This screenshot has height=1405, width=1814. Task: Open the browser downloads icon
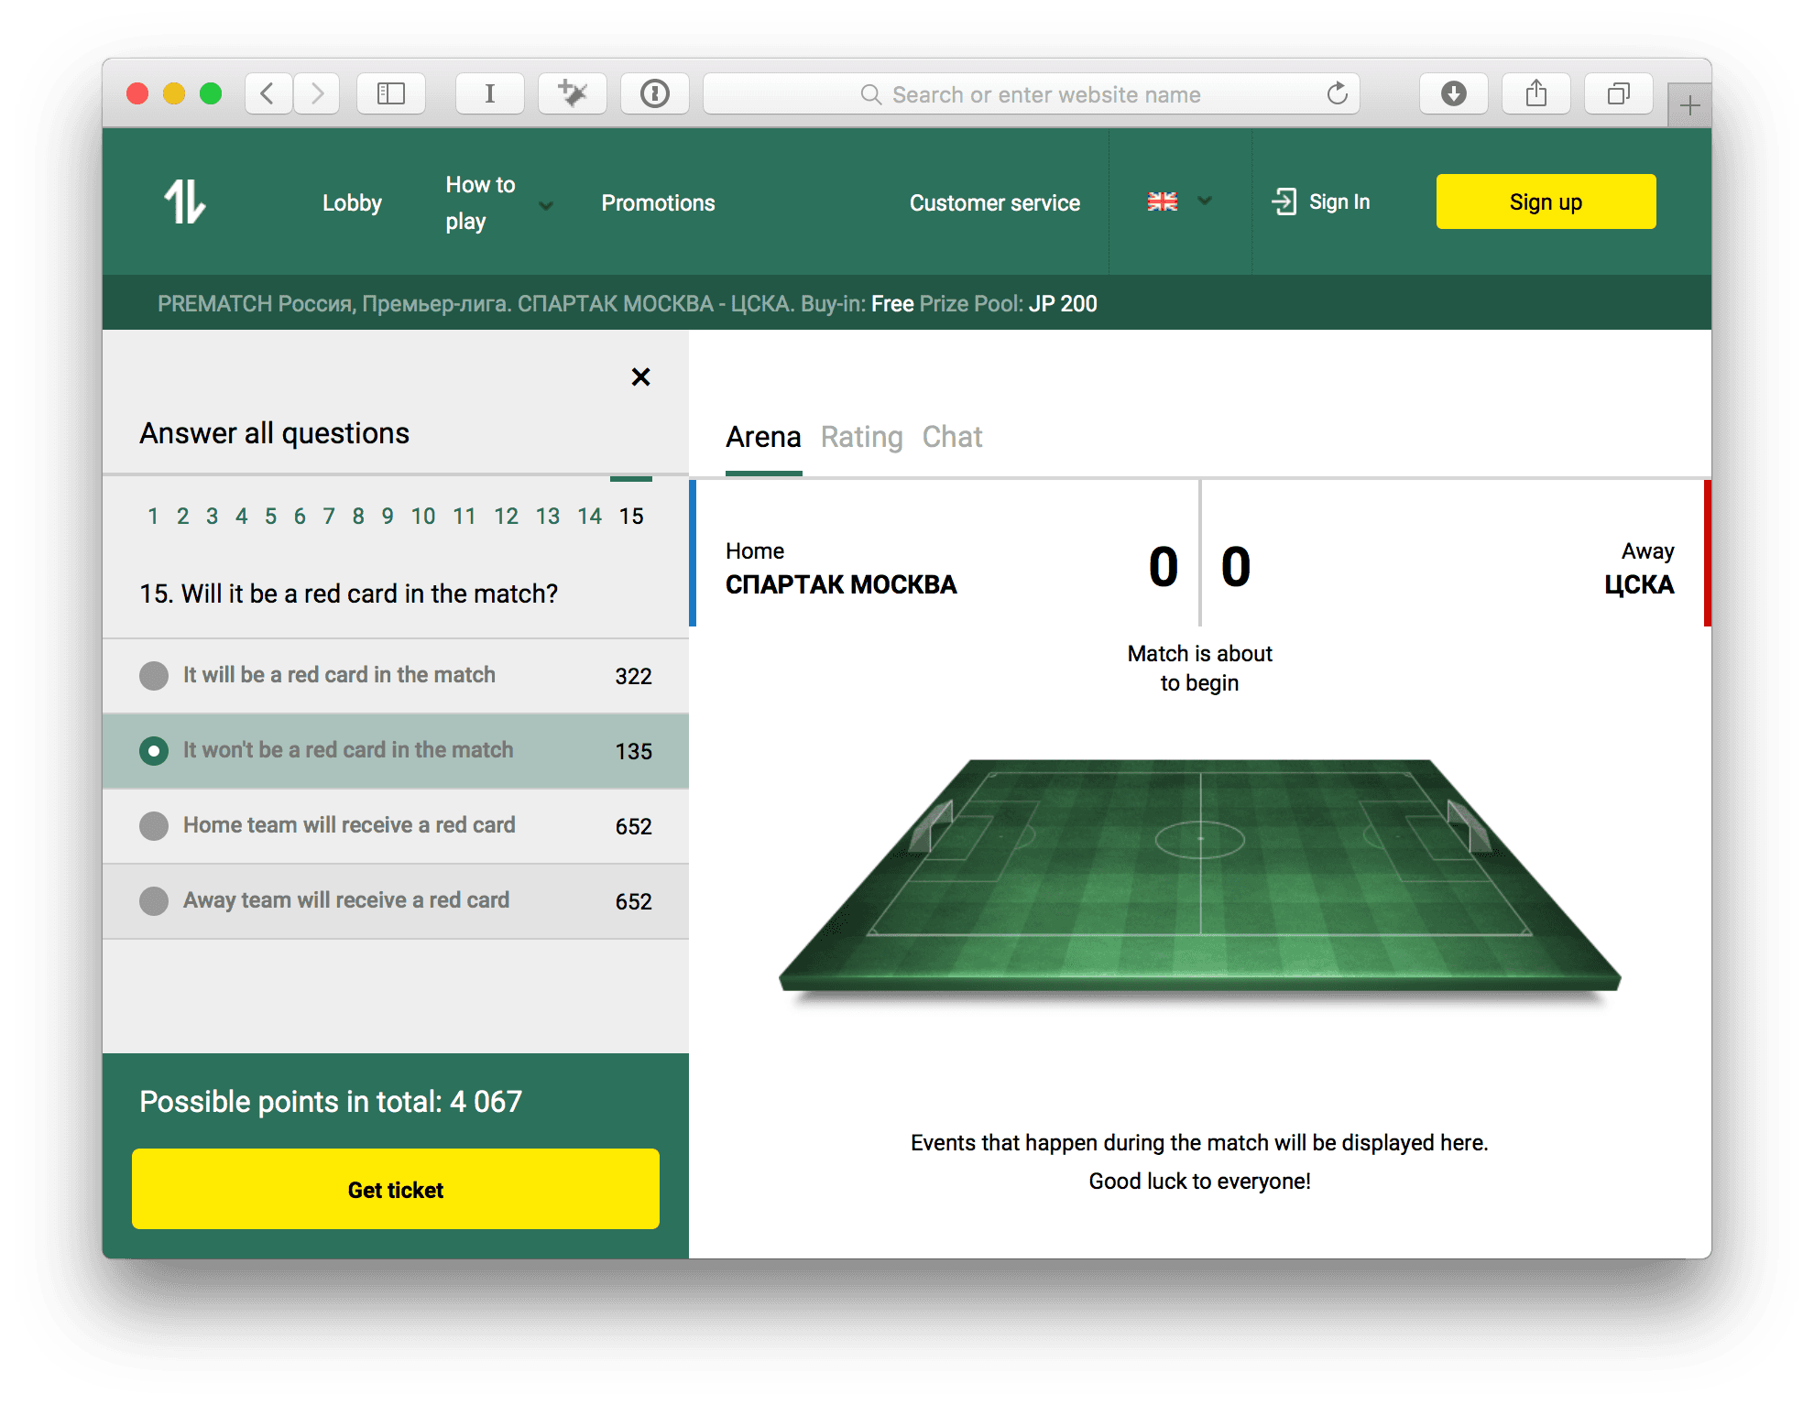click(x=1454, y=93)
